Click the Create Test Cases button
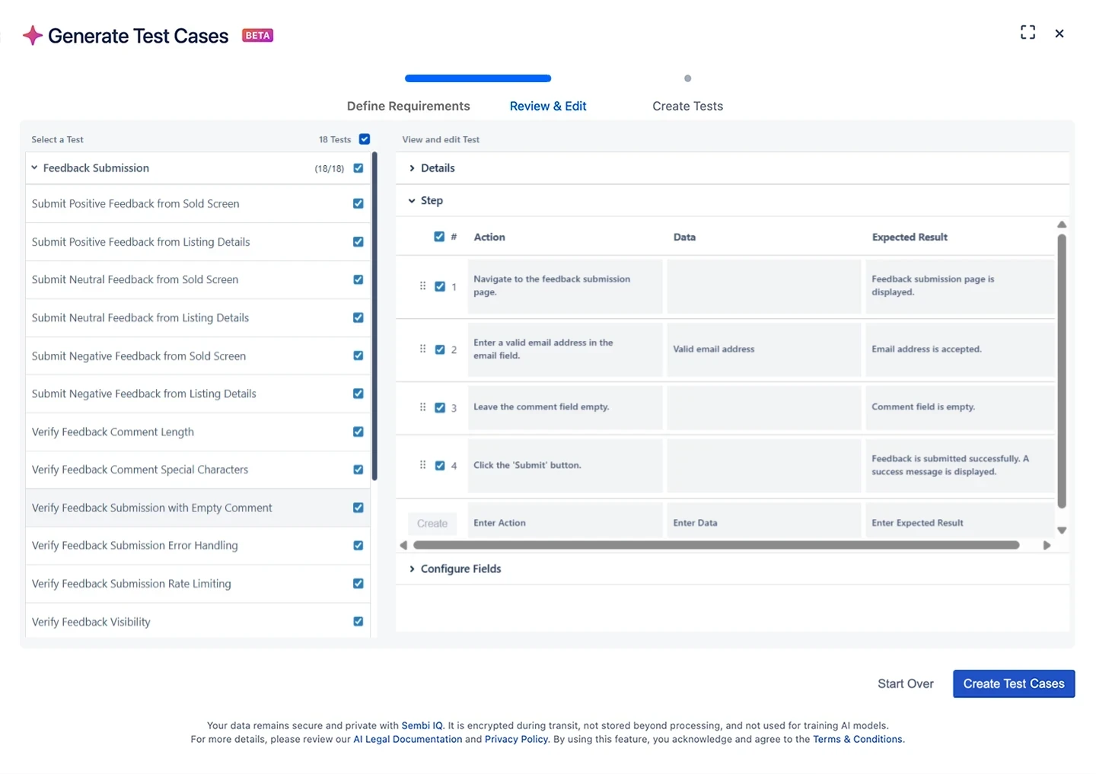Viewport: 1096px width, 774px height. tap(1013, 683)
